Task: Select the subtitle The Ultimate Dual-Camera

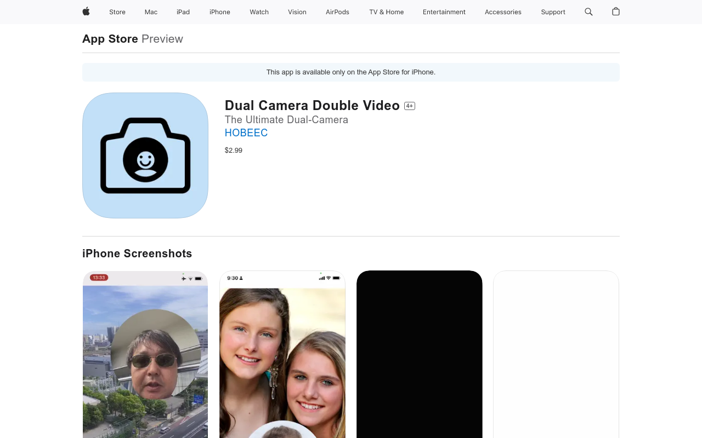Action: coord(286,120)
